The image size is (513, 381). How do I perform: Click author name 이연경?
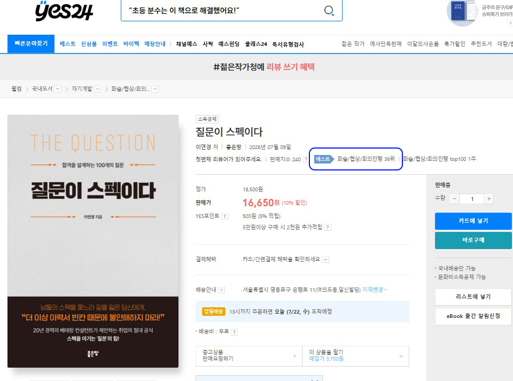point(204,147)
